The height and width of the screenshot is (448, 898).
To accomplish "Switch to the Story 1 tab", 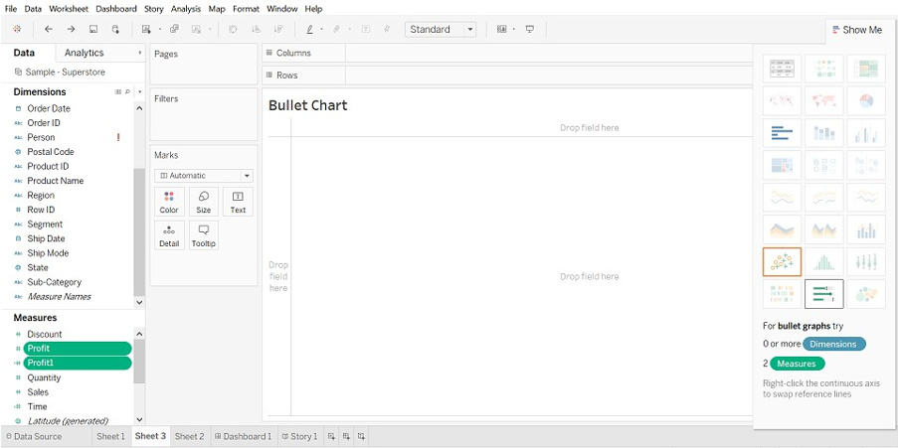I will point(300,436).
